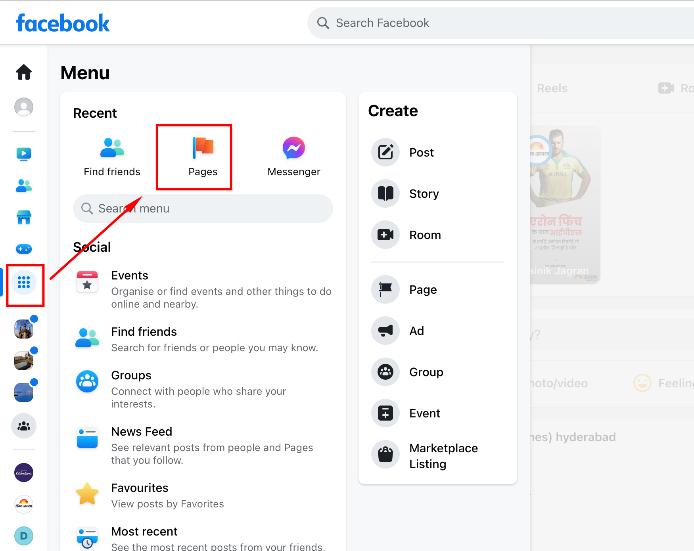Image resolution: width=694 pixels, height=551 pixels.
Task: Open the Groups icon in sidebar
Action: (x=24, y=426)
